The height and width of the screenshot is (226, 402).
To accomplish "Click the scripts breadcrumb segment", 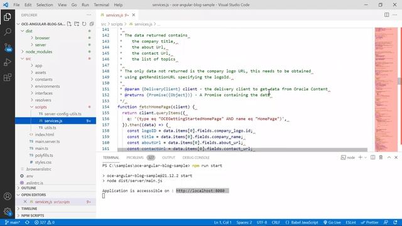I will pyautogui.click(x=117, y=24).
